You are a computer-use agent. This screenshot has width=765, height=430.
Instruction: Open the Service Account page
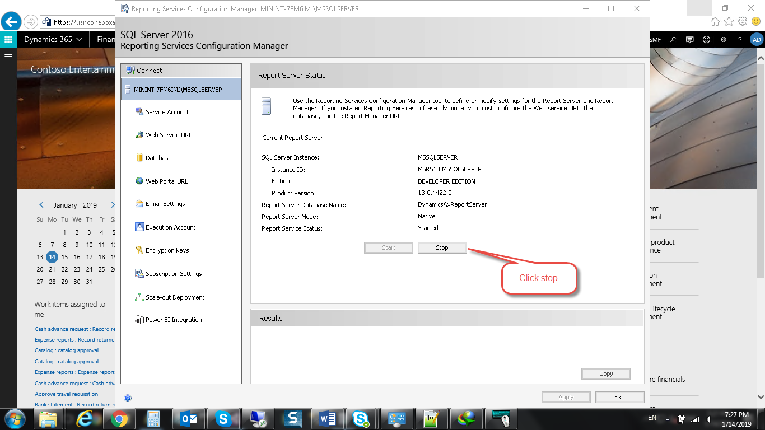(162, 112)
